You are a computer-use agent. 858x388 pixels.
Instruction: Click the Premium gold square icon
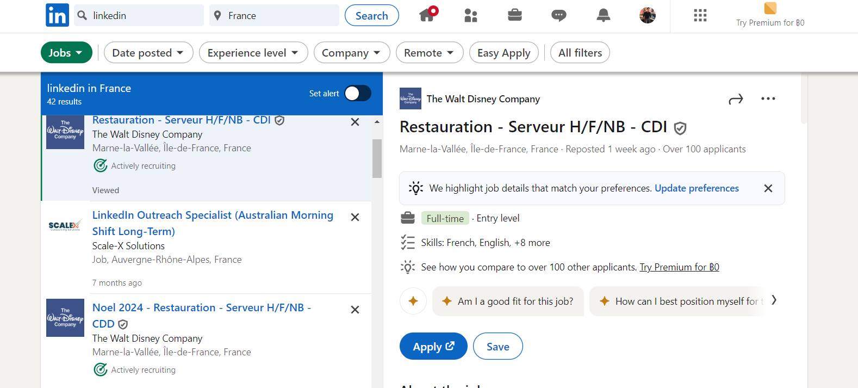tap(770, 8)
